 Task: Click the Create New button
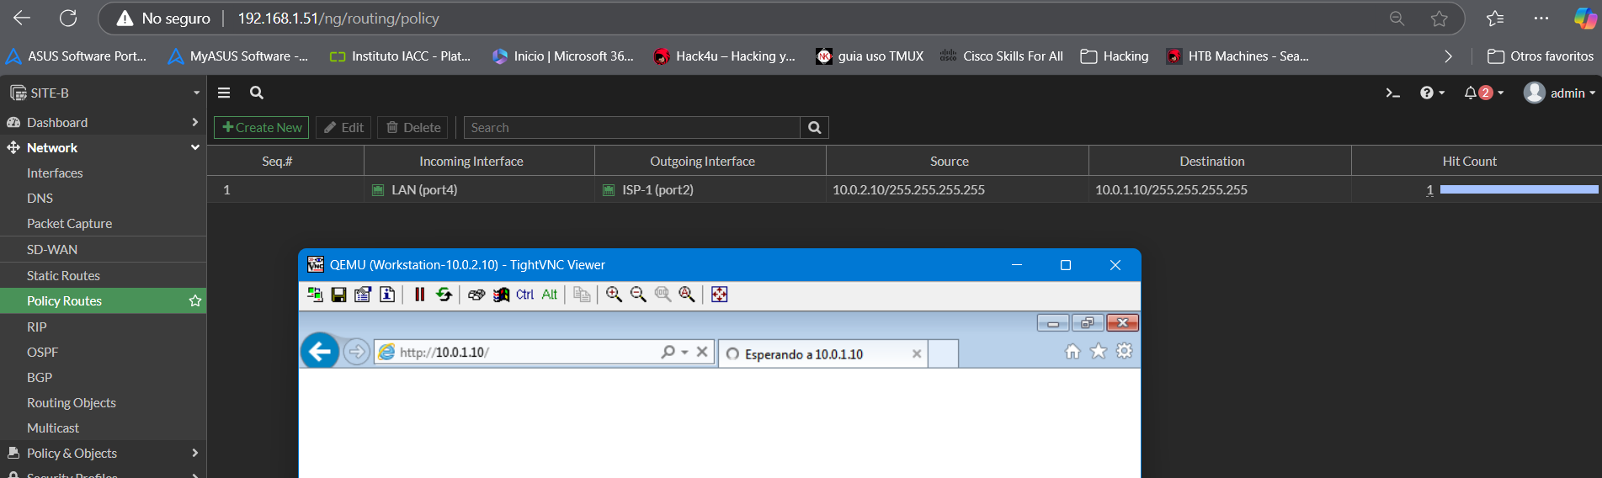pyautogui.click(x=262, y=128)
